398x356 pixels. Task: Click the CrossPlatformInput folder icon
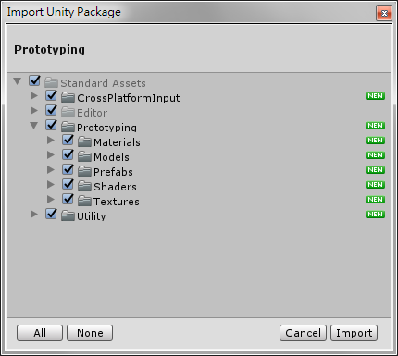68,97
